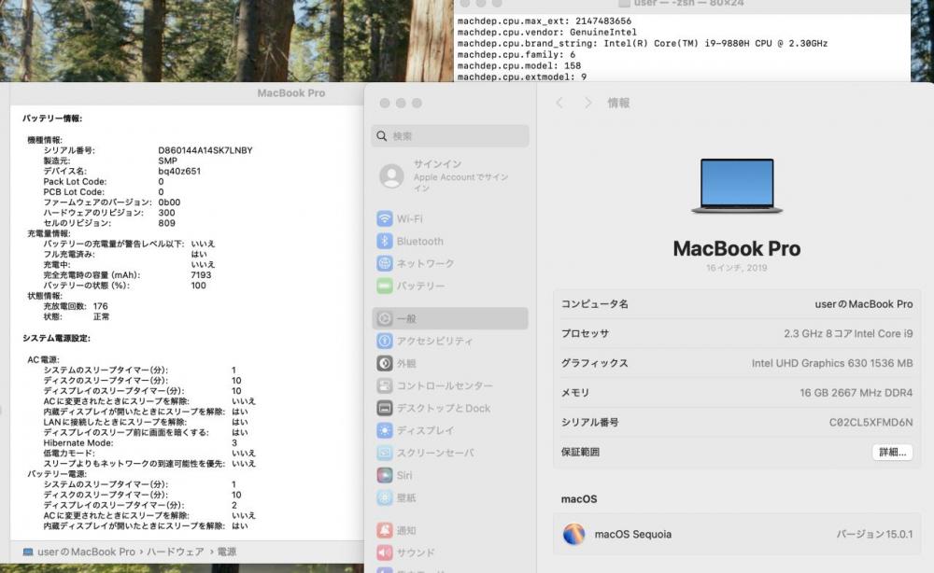Click the グラフィックス row

point(737,363)
